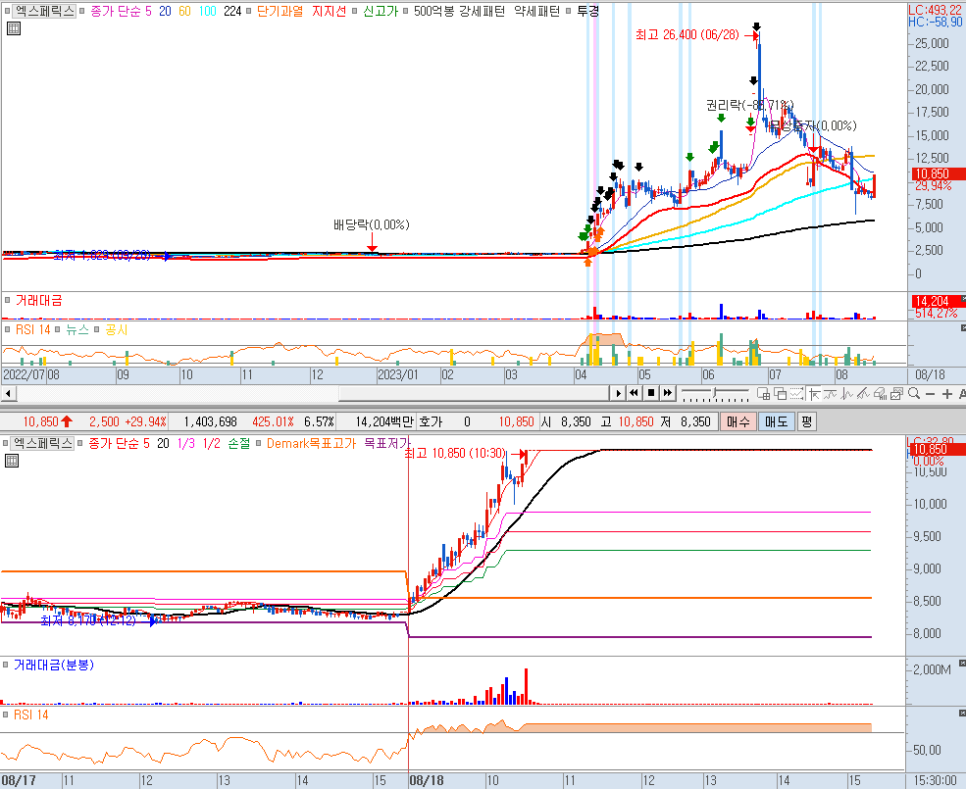Click the overlapping windows icon

pyautogui.click(x=780, y=394)
